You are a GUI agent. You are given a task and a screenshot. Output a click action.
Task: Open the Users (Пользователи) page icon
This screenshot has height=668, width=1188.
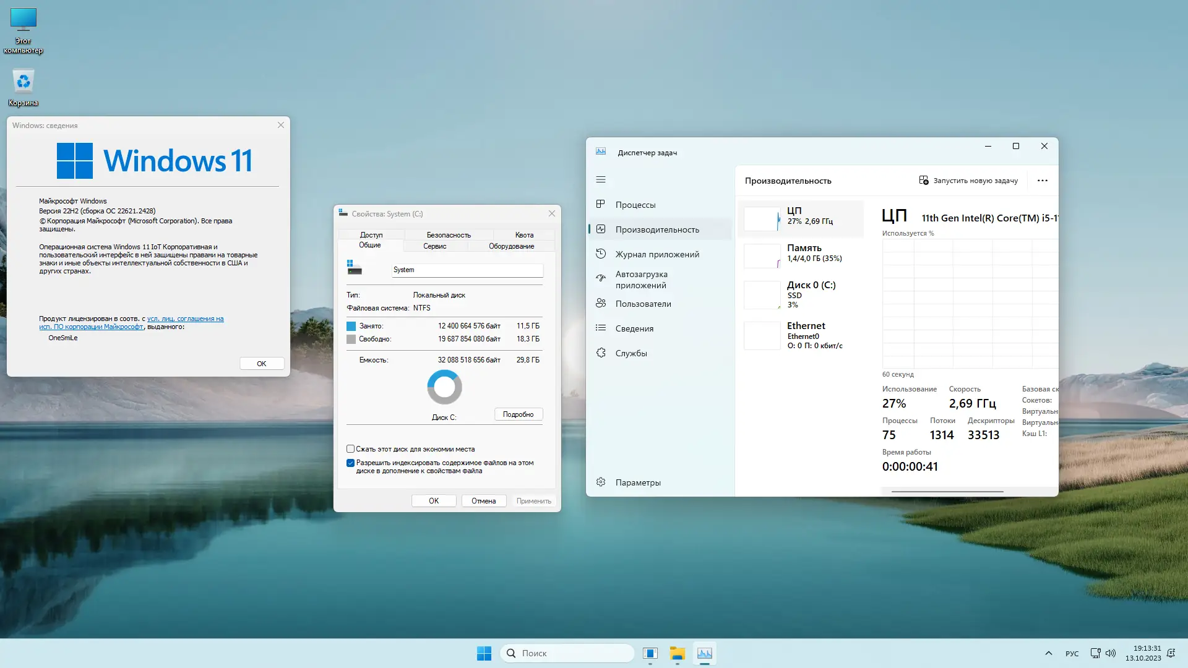(x=600, y=303)
